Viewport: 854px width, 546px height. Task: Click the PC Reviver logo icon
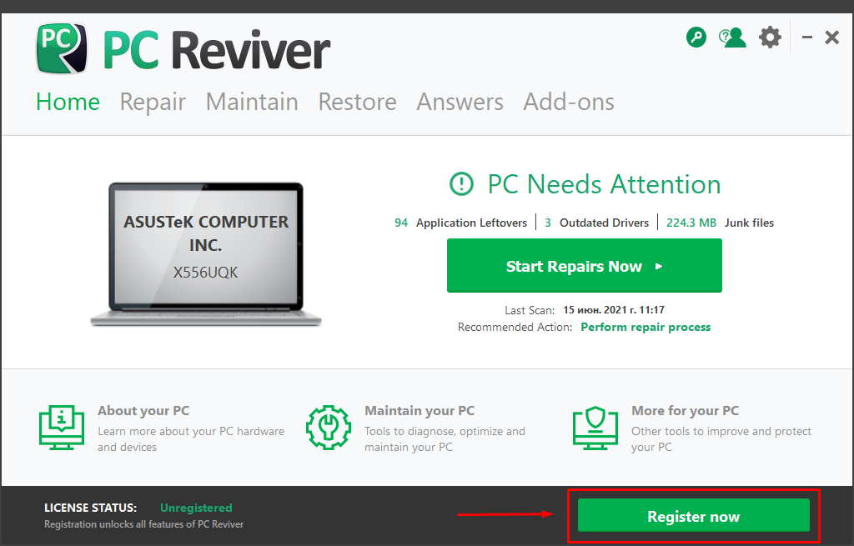pos(62,48)
